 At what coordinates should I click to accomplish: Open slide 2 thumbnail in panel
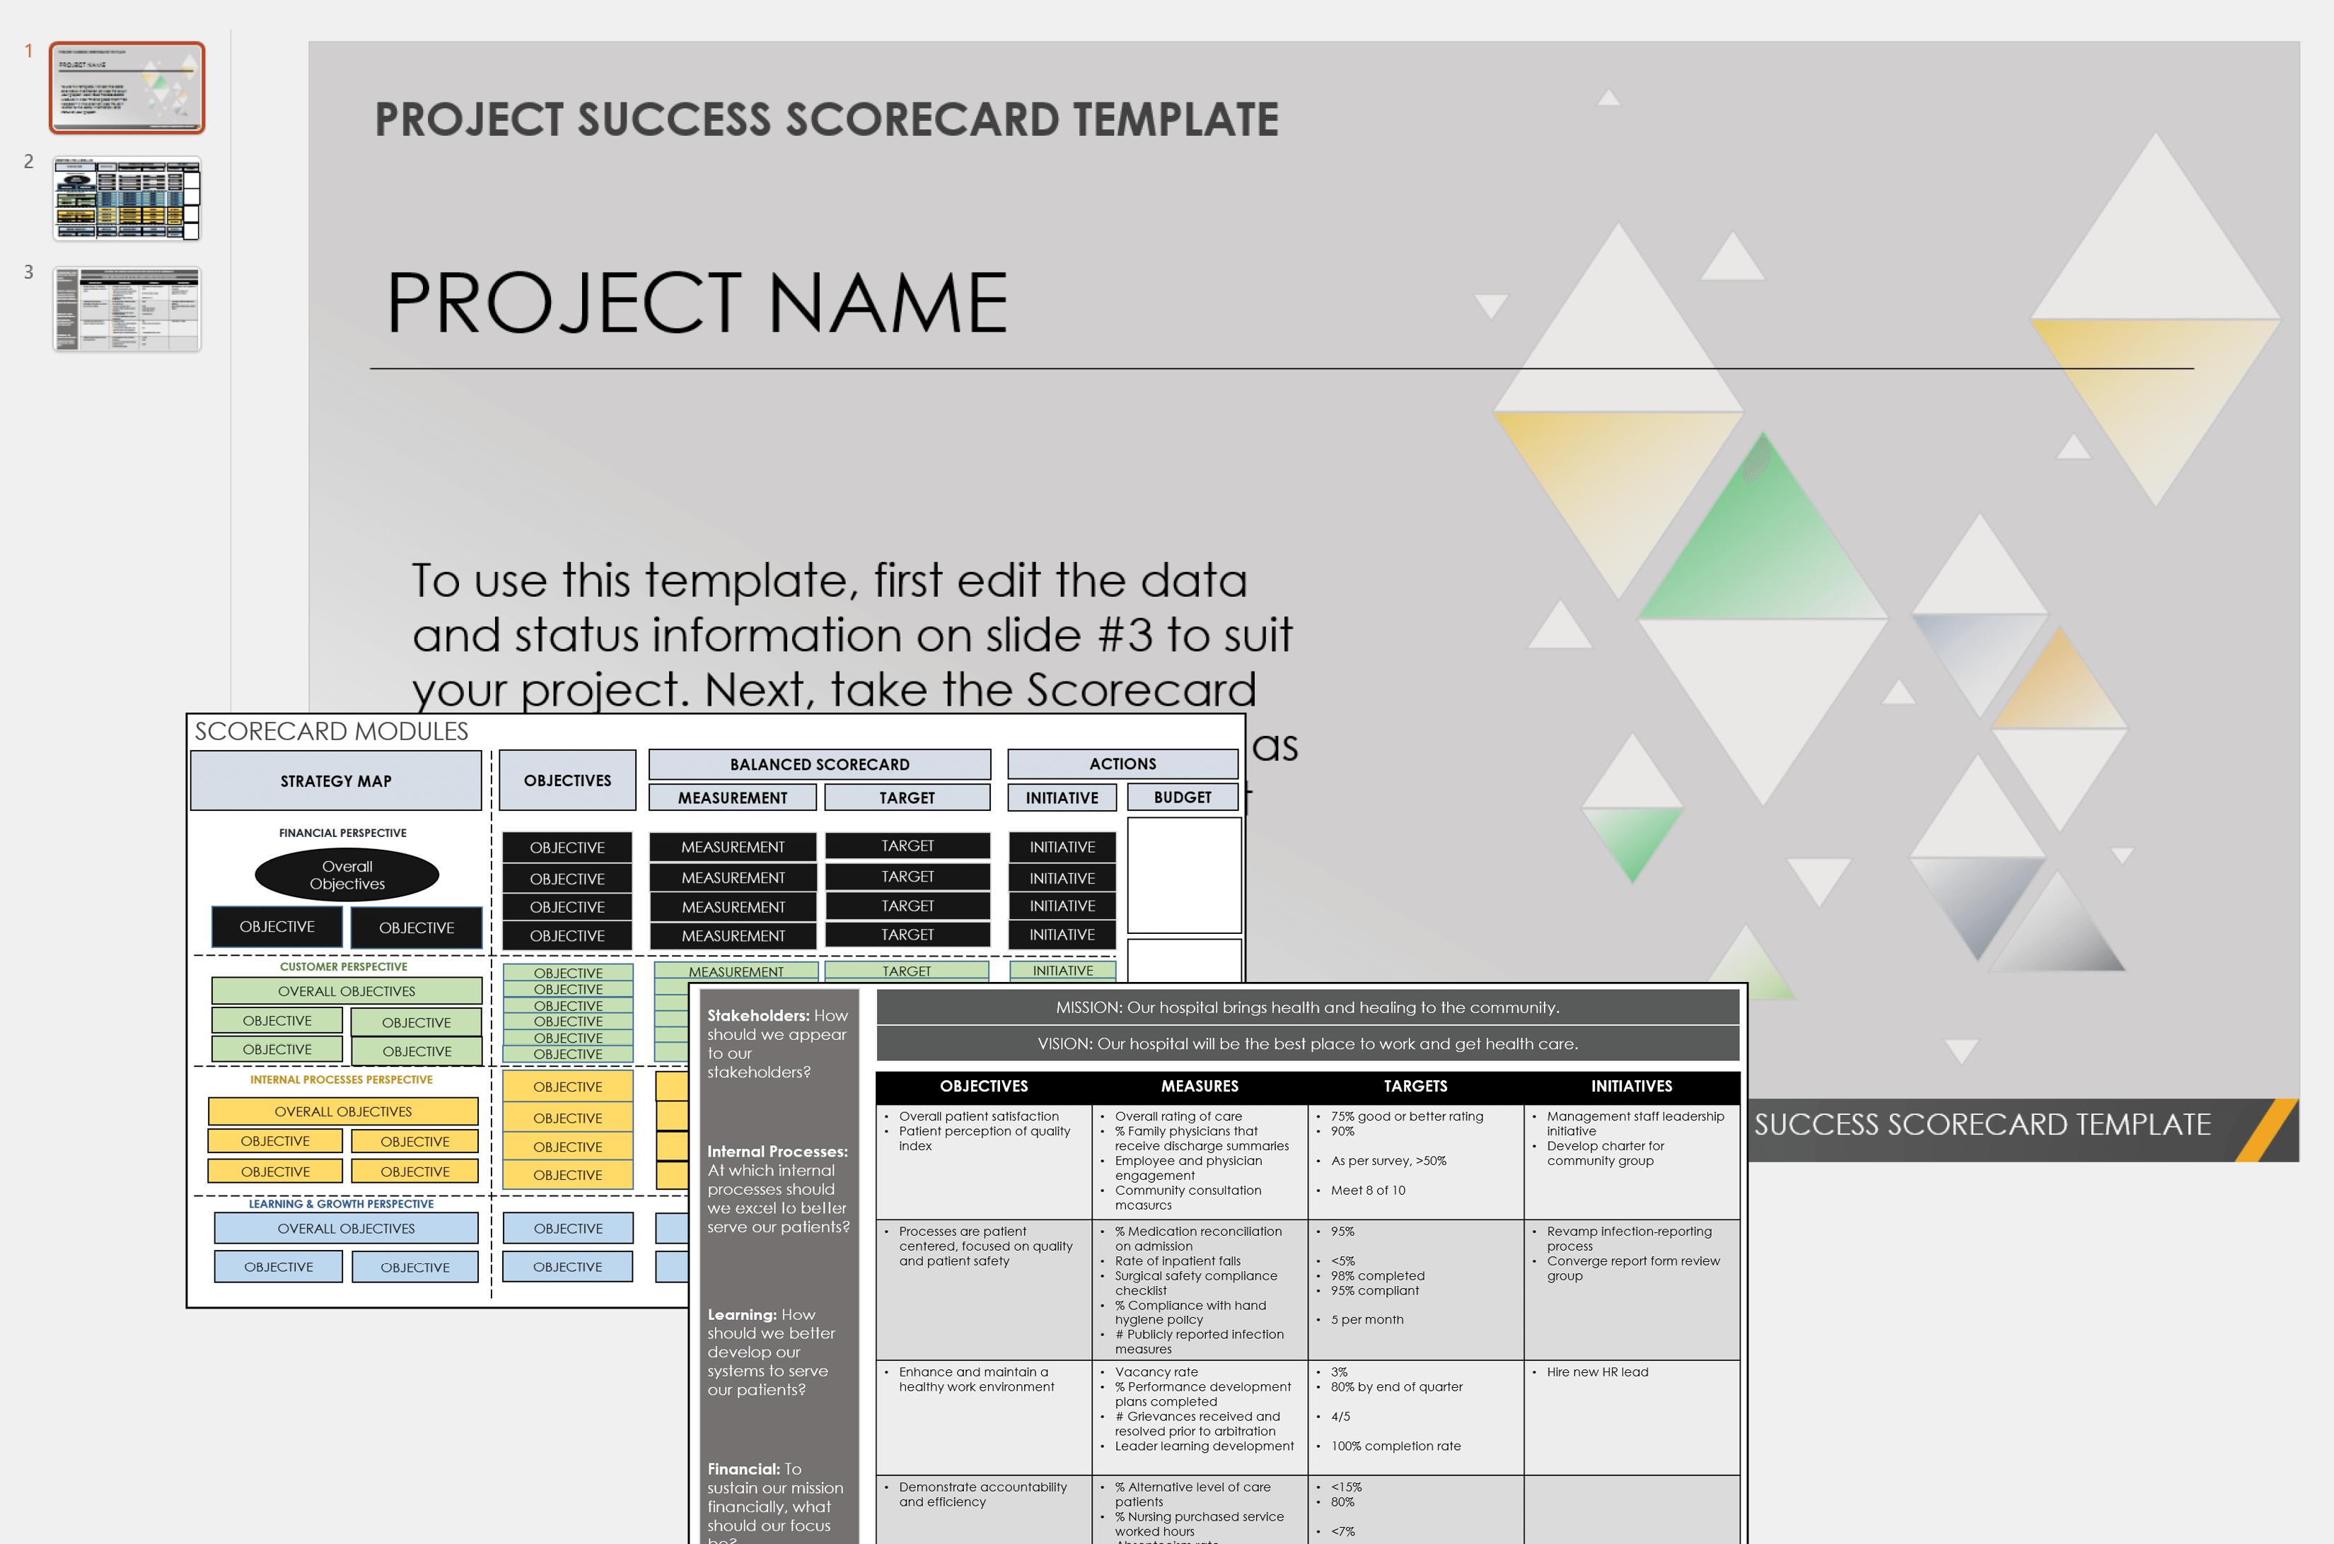pyautogui.click(x=127, y=198)
